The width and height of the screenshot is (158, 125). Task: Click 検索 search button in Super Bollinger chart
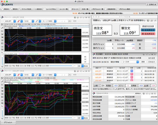75,75
